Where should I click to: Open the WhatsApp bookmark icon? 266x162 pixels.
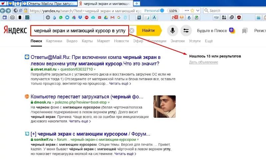point(61,17)
